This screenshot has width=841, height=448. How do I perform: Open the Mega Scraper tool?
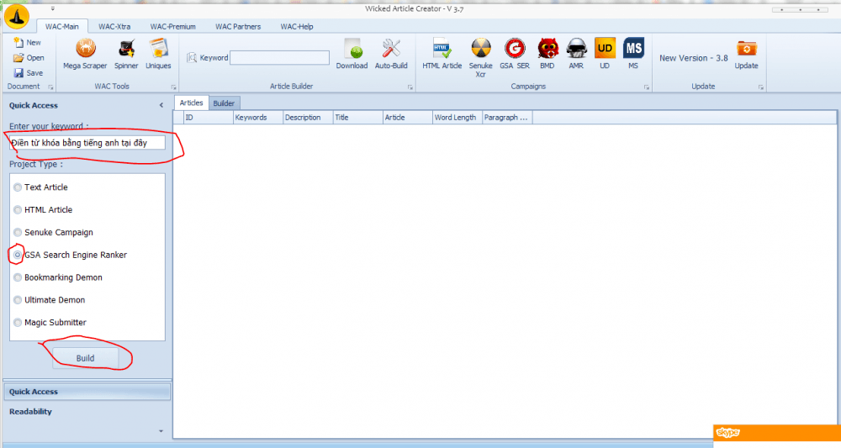tap(85, 54)
